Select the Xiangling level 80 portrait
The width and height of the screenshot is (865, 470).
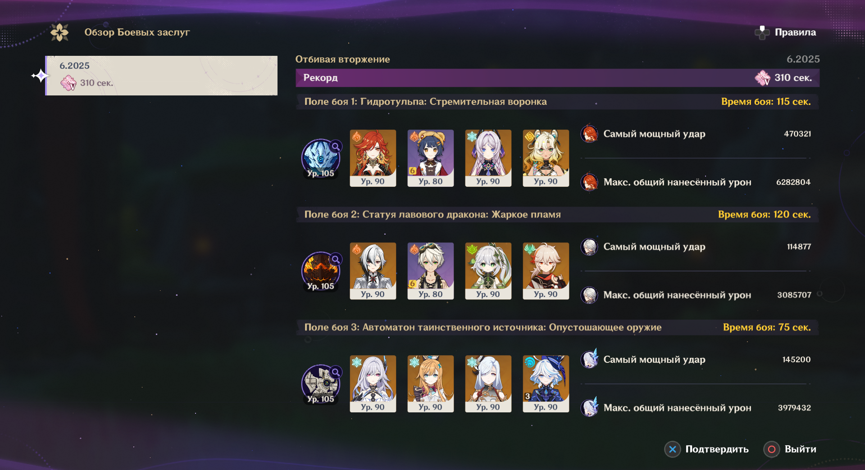click(x=431, y=158)
